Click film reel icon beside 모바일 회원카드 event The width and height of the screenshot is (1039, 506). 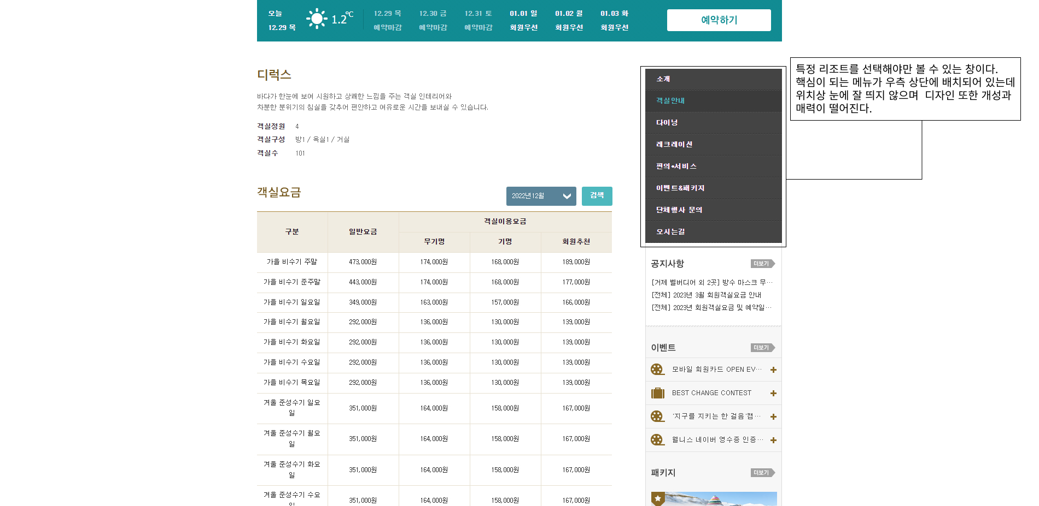(657, 370)
